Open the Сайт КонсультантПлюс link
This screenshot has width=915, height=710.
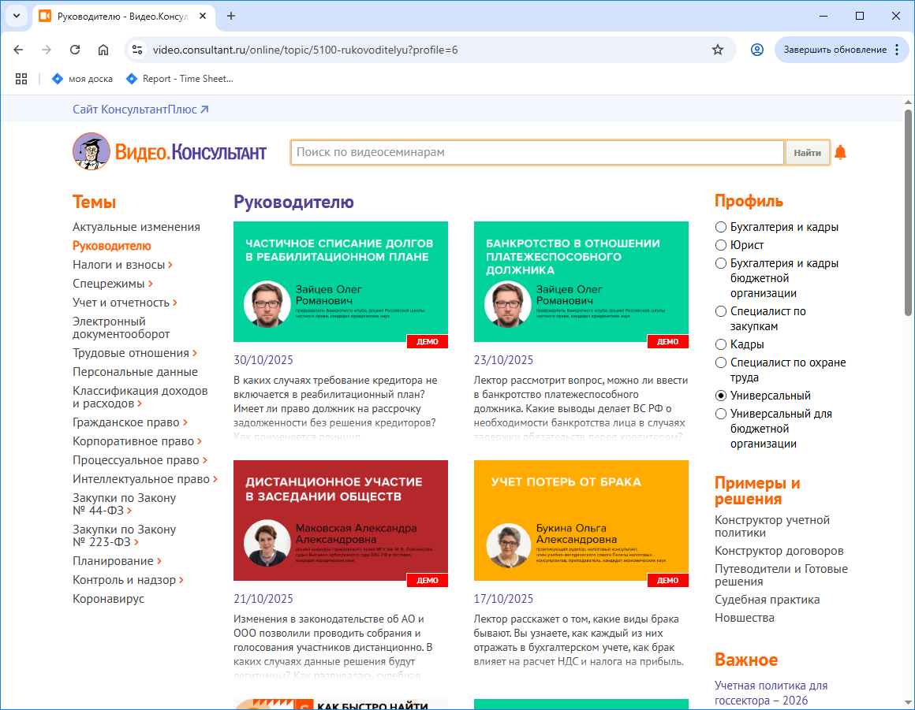[140, 110]
